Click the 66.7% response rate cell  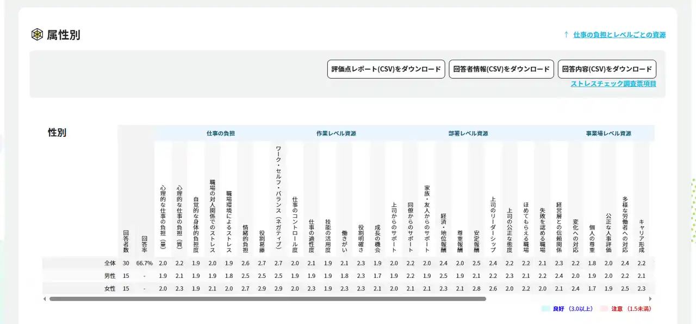coord(144,263)
